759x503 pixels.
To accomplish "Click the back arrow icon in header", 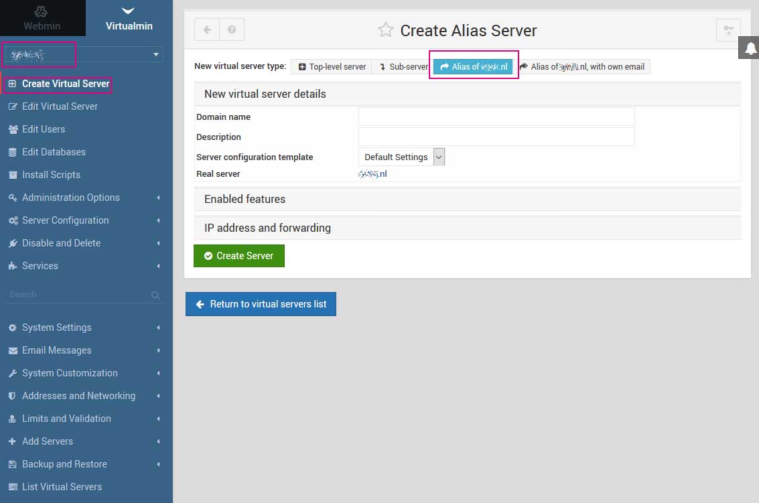I will [x=207, y=29].
